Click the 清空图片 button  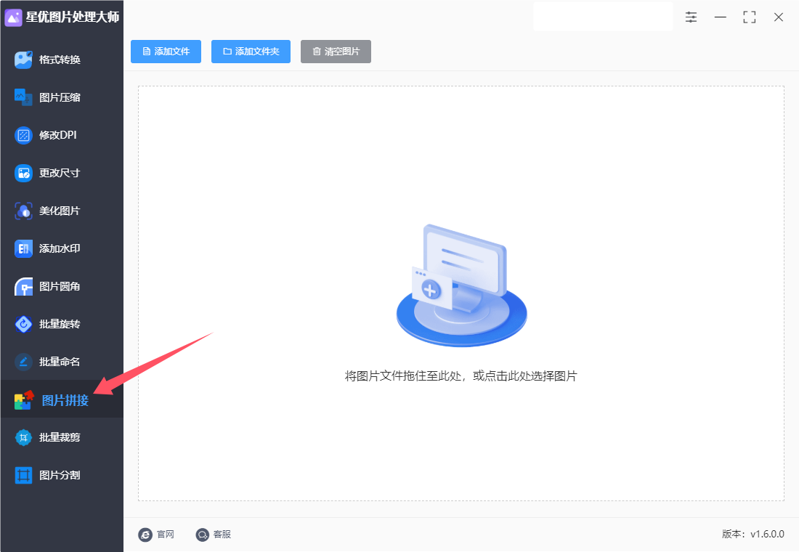click(x=336, y=52)
